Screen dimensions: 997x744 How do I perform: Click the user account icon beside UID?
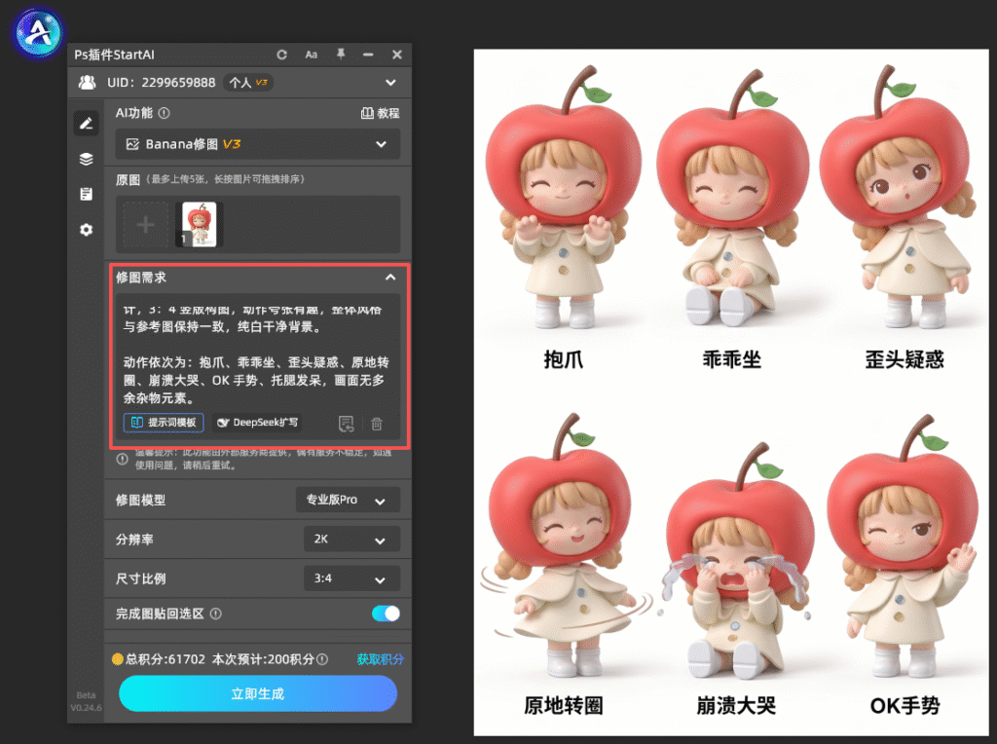87,83
